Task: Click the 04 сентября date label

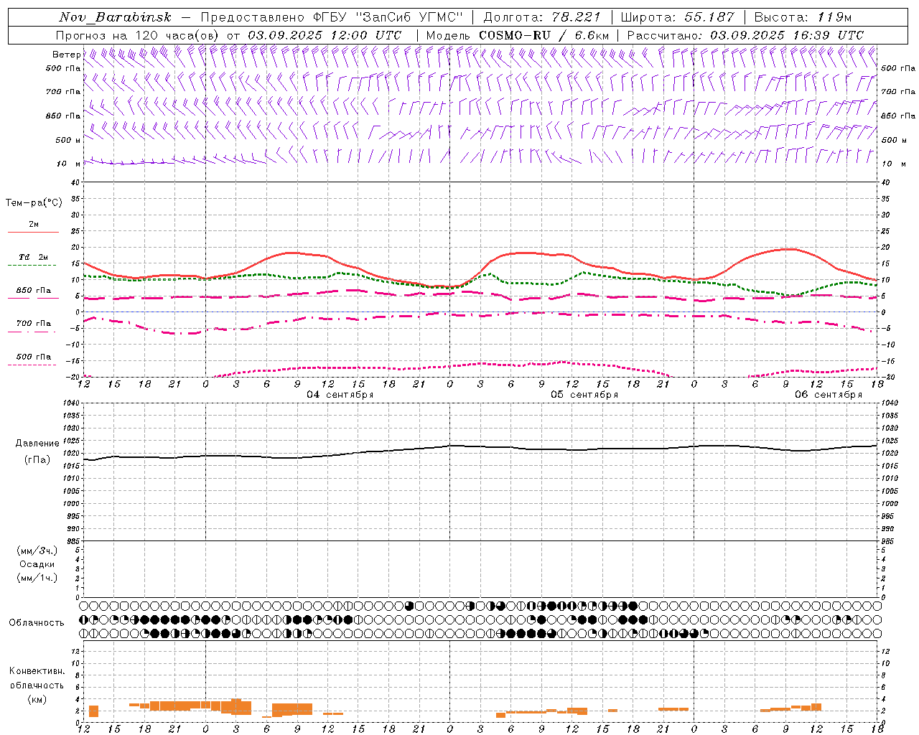Action: 340,395
